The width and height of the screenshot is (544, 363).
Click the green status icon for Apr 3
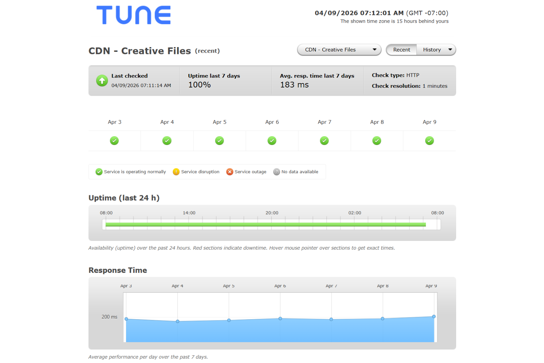click(114, 140)
